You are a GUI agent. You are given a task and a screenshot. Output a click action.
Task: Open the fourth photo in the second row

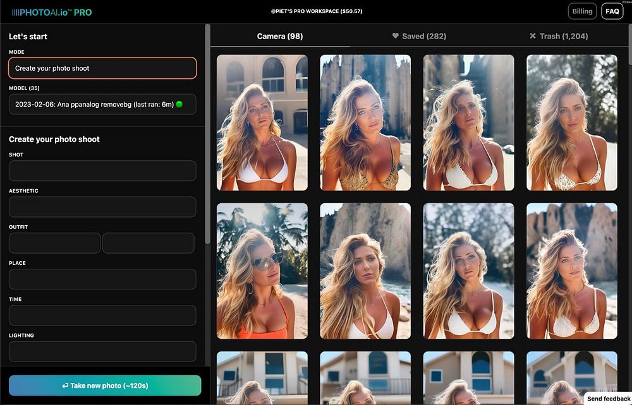point(571,271)
